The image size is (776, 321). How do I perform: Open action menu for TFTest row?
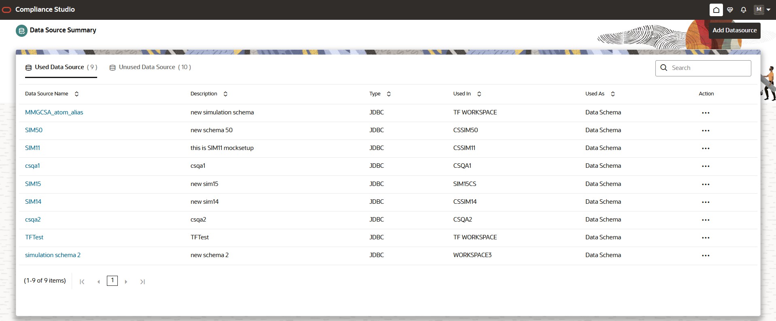click(706, 238)
